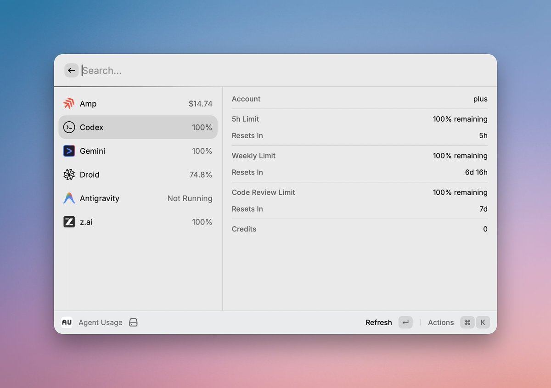This screenshot has height=388, width=551.
Task: Click the Antigravity logo icon
Action: 69,198
